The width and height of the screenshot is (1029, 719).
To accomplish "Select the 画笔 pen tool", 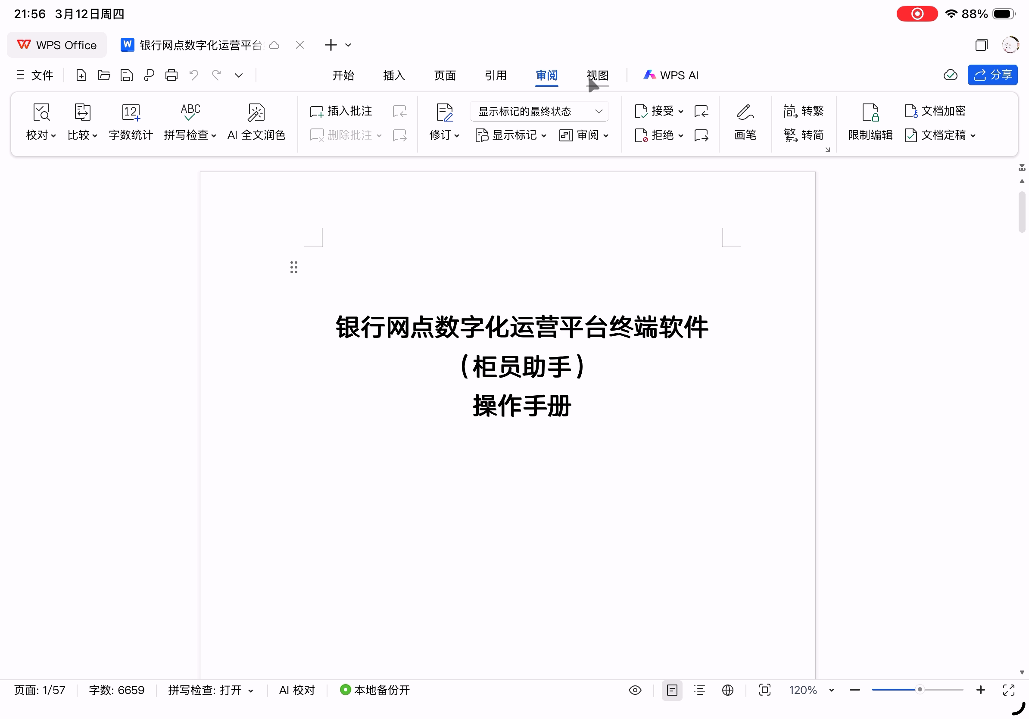I will [x=745, y=122].
